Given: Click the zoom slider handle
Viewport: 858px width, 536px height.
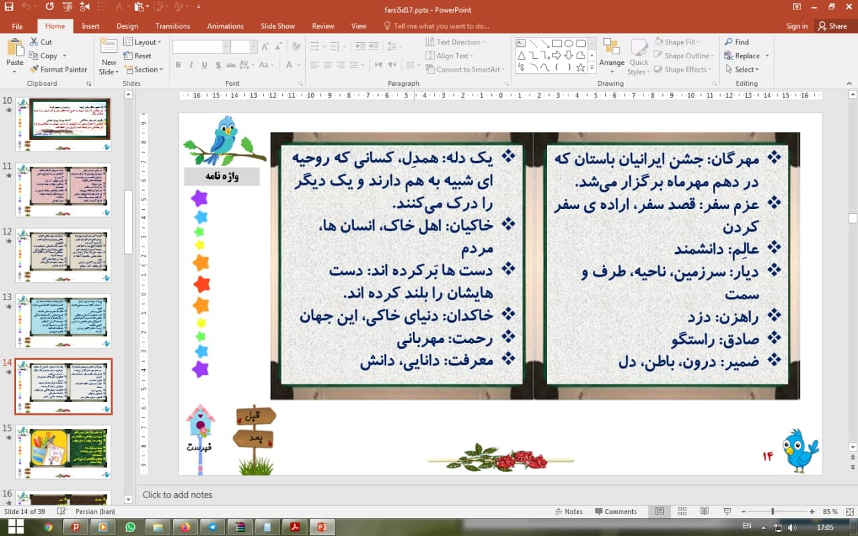Looking at the screenshot, I should point(773,511).
